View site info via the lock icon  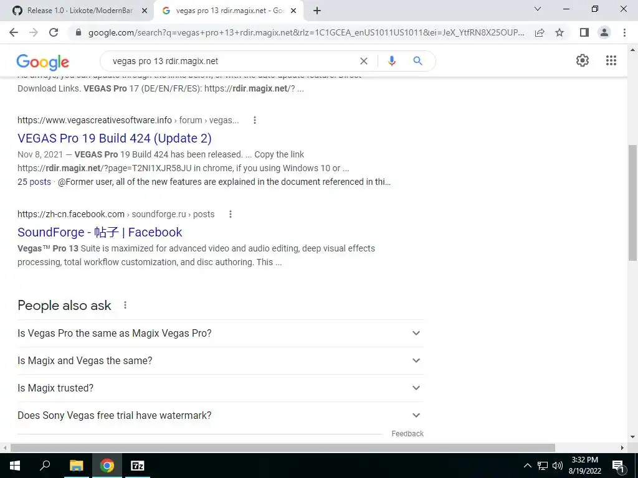pos(79,32)
